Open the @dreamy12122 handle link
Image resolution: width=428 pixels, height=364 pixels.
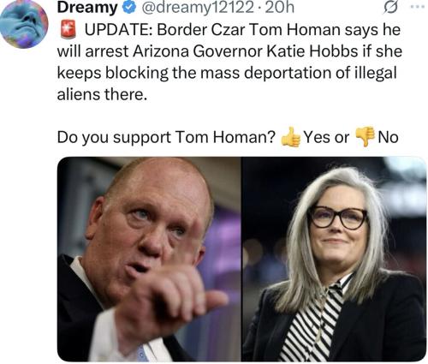click(x=197, y=8)
